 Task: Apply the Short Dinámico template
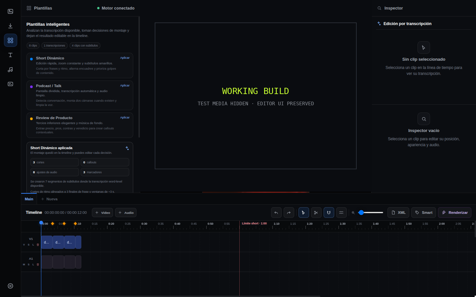click(x=125, y=58)
